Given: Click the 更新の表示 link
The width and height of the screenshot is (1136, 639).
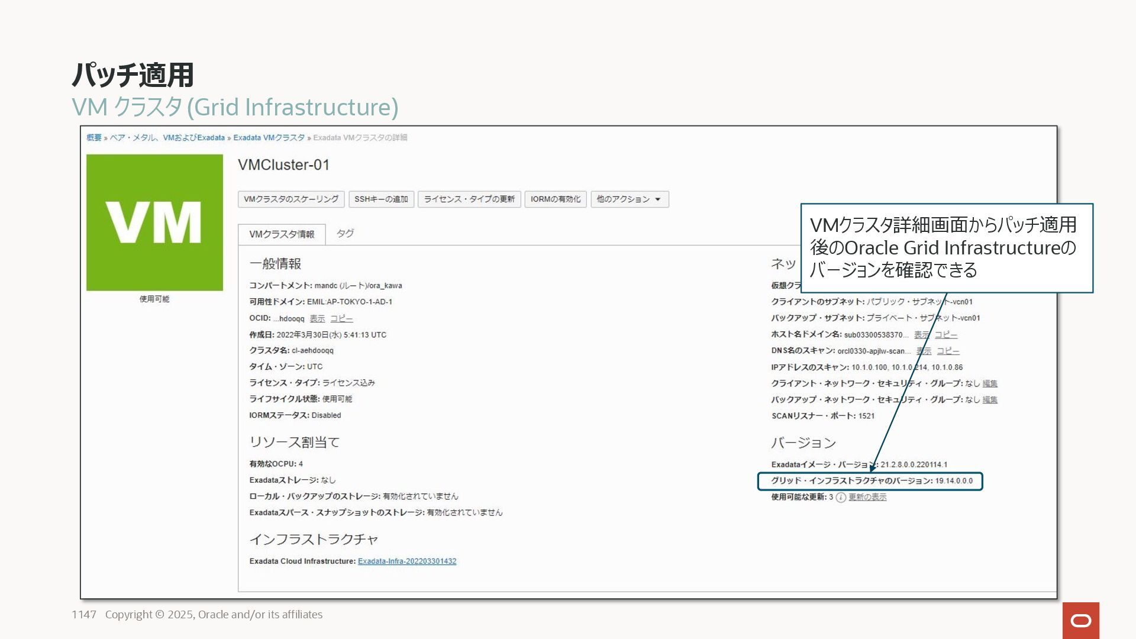Looking at the screenshot, I should pyautogui.click(x=867, y=498).
